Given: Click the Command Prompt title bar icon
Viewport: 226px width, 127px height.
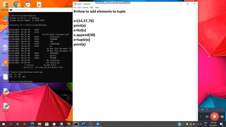Looking at the screenshot, I should click(x=11, y=10).
